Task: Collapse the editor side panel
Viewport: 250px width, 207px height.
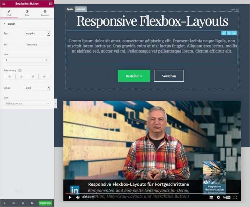Action: 56,104
